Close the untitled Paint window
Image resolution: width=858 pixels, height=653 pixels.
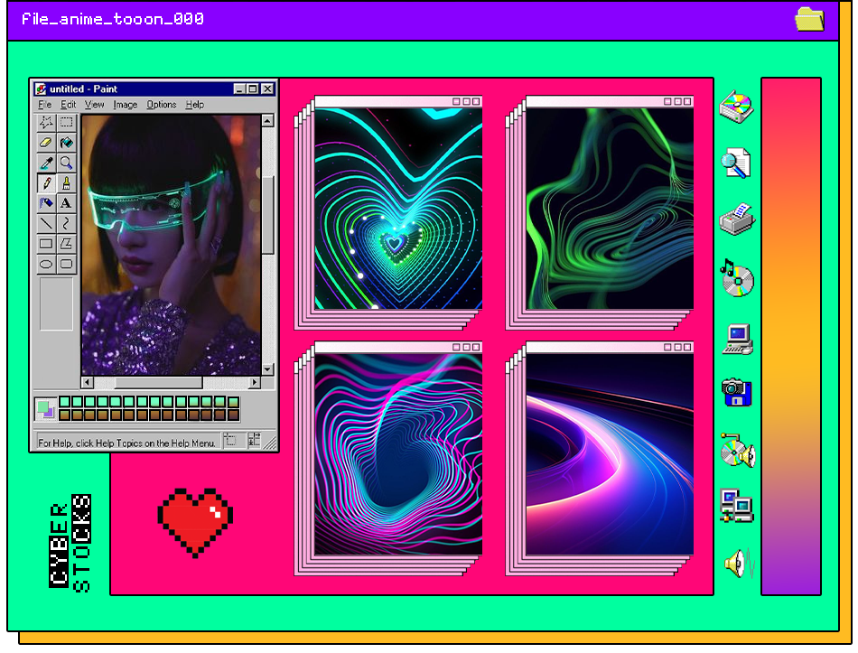(x=267, y=89)
